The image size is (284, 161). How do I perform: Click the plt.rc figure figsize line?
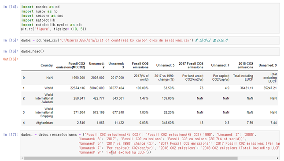(54, 29)
